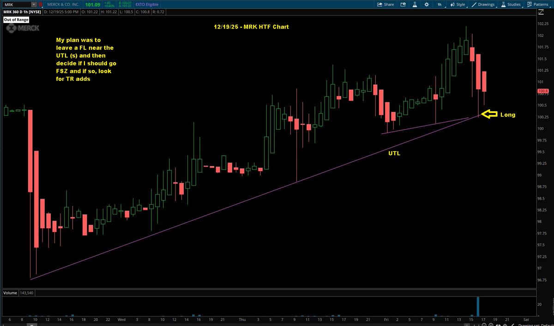The image size is (554, 326).
Task: Click the last price 101.09
Action: 92,5
